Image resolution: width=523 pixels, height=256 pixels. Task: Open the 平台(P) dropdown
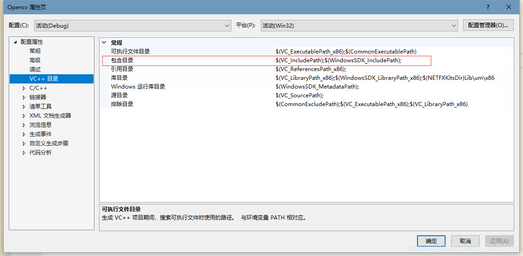coord(359,25)
